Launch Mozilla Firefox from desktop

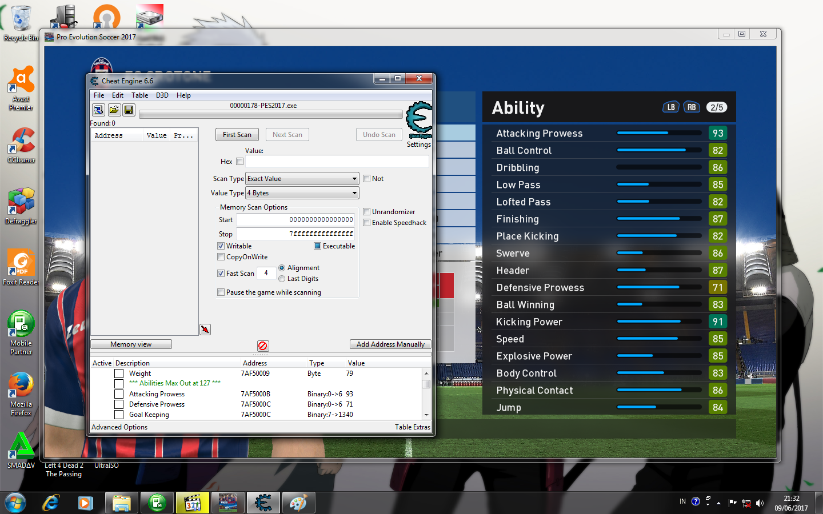pyautogui.click(x=21, y=394)
